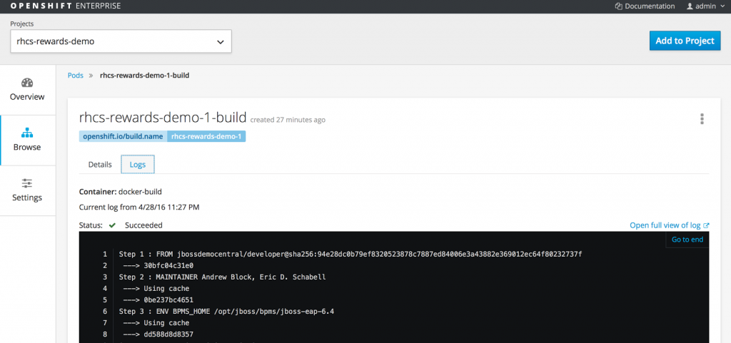Click log line 'Step 2 : MAINTAINER Andrew Block'
The image size is (731, 343).
tap(223, 277)
